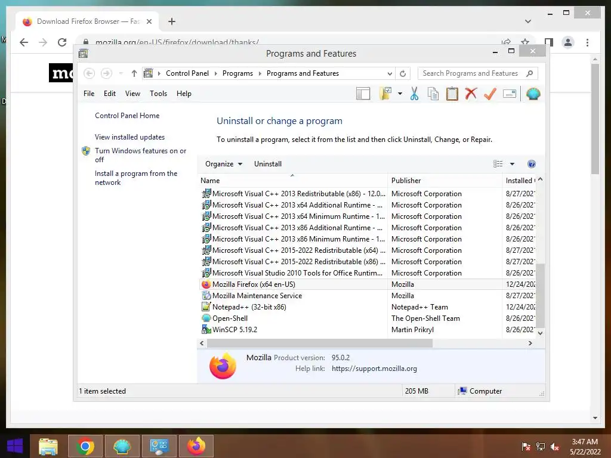Sort by the Name column header
Image resolution: width=611 pixels, height=458 pixels.
pos(292,180)
